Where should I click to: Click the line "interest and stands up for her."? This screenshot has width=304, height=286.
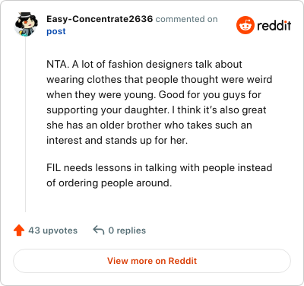pos(117,141)
